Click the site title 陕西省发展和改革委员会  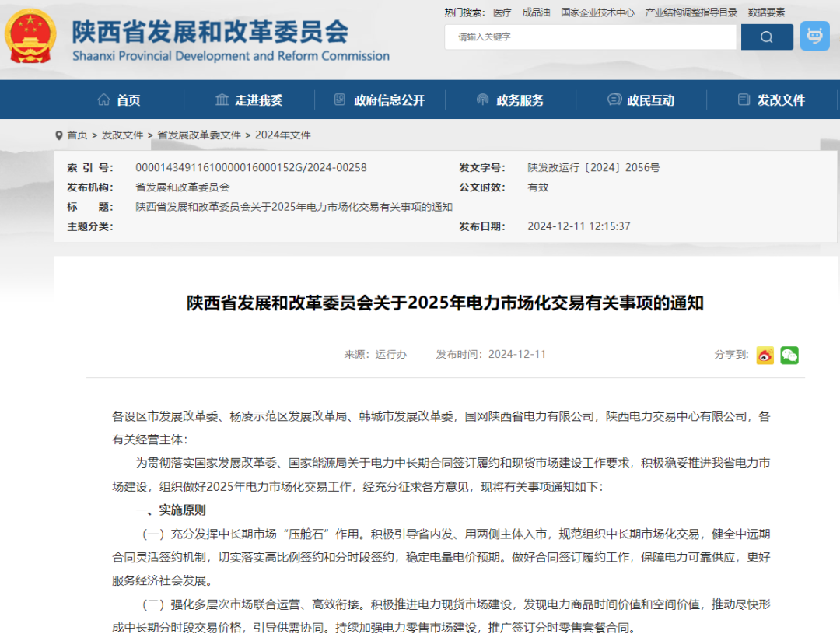point(210,31)
